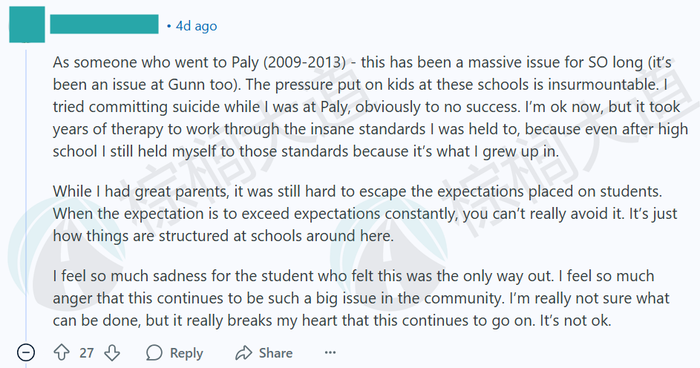Screen dimensions: 700x368
Task: Click the commenter's teal avatar square
Action: pos(27,24)
